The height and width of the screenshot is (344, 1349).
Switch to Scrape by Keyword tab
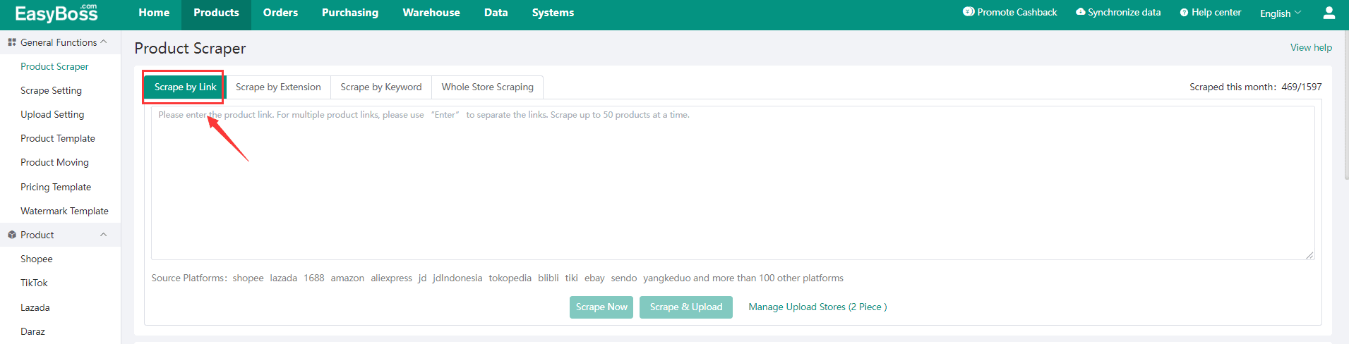pyautogui.click(x=381, y=87)
